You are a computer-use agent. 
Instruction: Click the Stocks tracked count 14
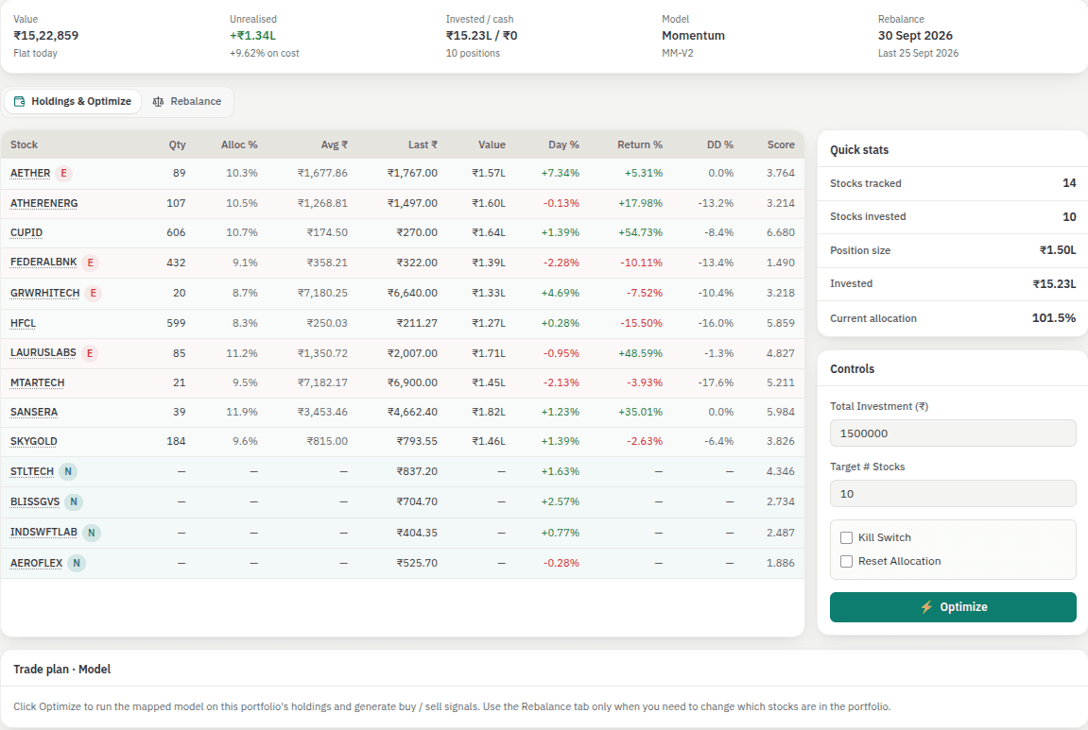(1069, 183)
